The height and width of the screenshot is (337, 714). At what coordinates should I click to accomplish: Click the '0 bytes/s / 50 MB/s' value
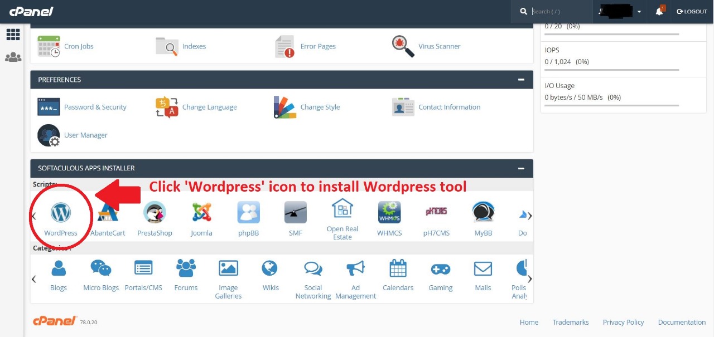point(574,97)
